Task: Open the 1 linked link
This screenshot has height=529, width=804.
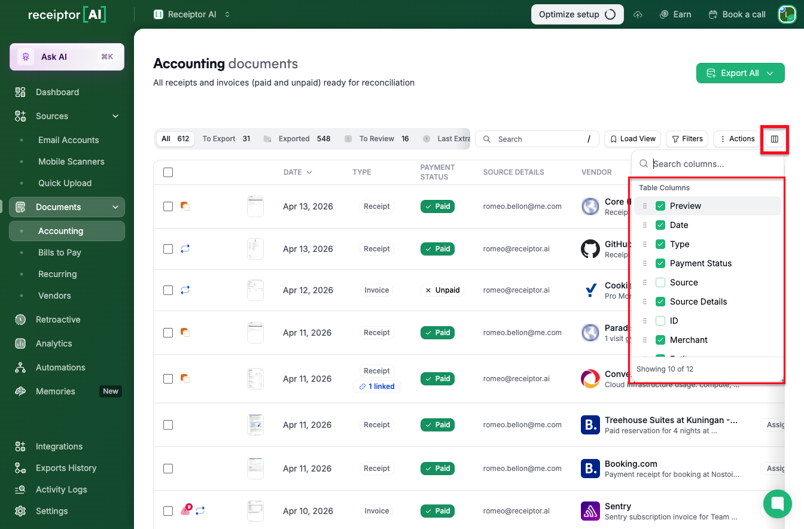Action: [377, 387]
